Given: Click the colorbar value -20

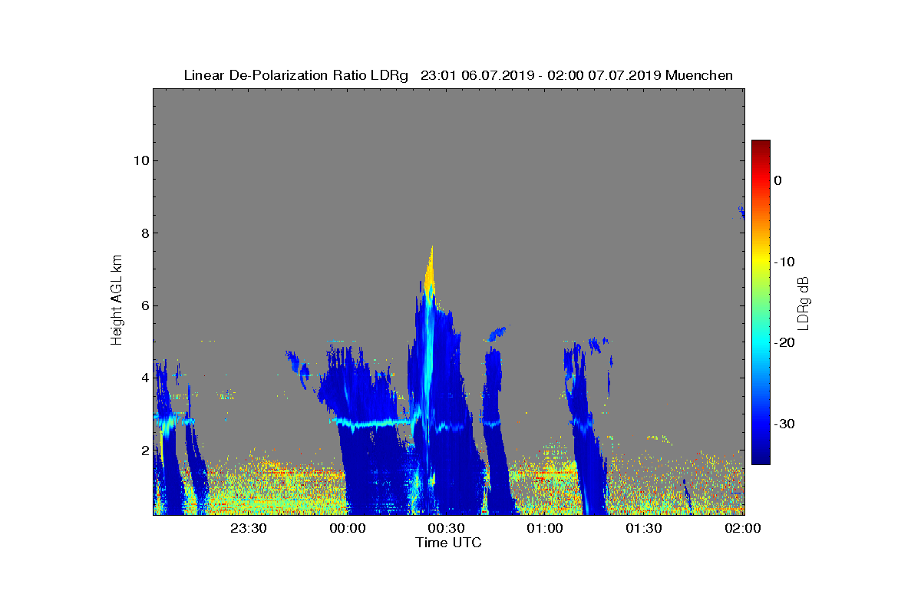Looking at the screenshot, I should tap(784, 342).
